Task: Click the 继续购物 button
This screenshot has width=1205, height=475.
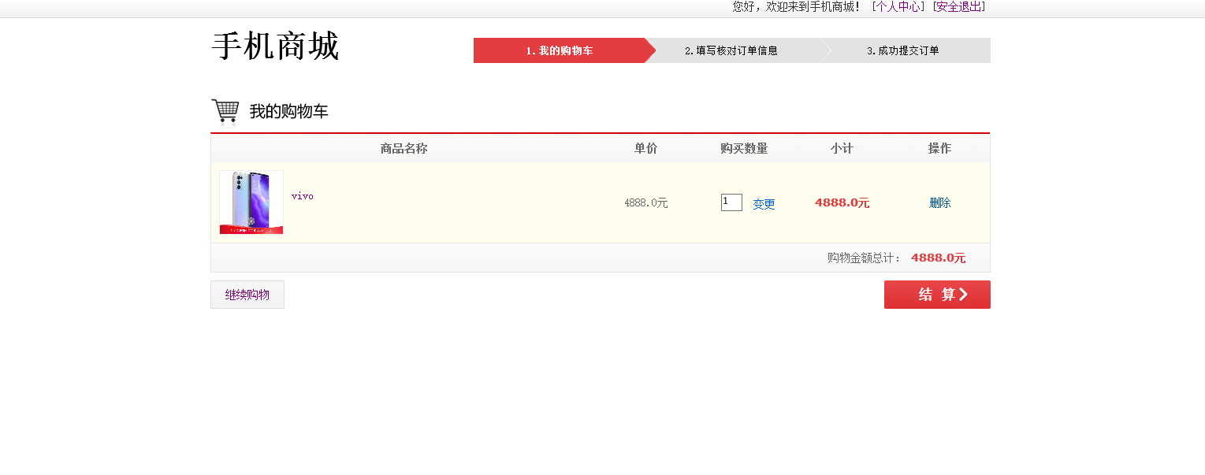Action: coord(247,295)
